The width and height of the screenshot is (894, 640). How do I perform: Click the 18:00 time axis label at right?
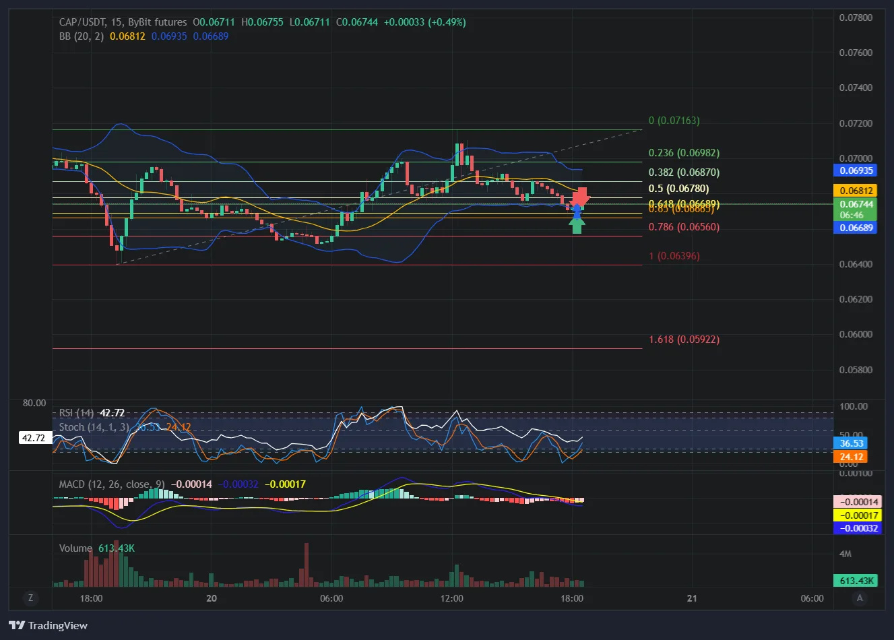tap(572, 598)
